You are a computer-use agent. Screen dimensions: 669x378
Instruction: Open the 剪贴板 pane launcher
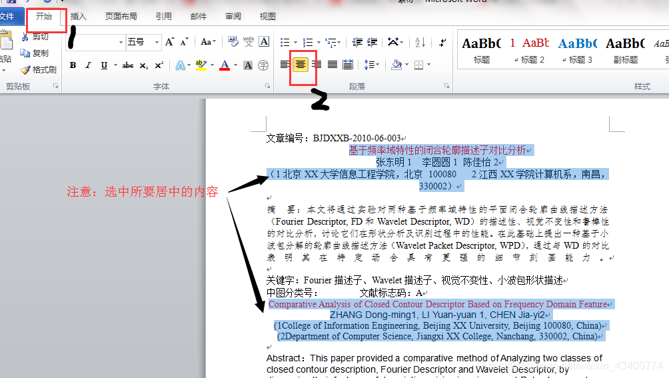point(55,86)
